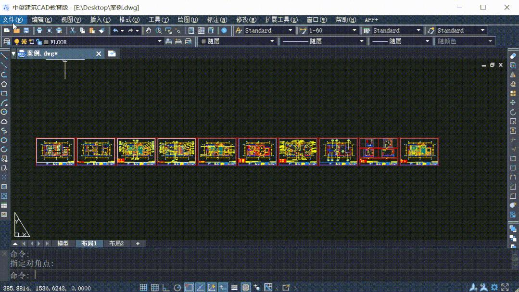Open the 1-60 dimension style dropdown
The height and width of the screenshot is (292, 519).
(354, 30)
